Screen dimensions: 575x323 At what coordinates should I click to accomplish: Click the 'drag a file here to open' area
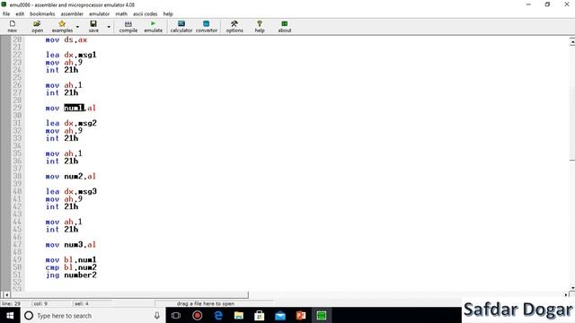pyautogui.click(x=206, y=303)
